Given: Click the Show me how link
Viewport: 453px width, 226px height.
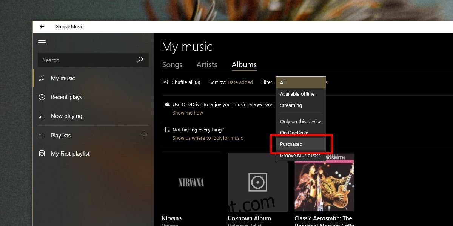Looking at the screenshot, I should tap(188, 113).
